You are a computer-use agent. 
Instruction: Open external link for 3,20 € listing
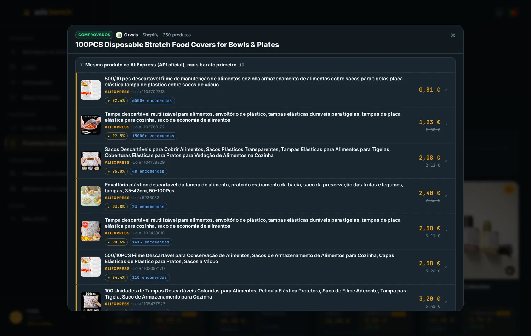pyautogui.click(x=446, y=302)
